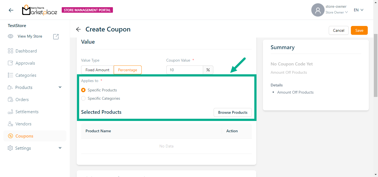
Task: Click the Vendors person icon
Action: tap(11, 124)
